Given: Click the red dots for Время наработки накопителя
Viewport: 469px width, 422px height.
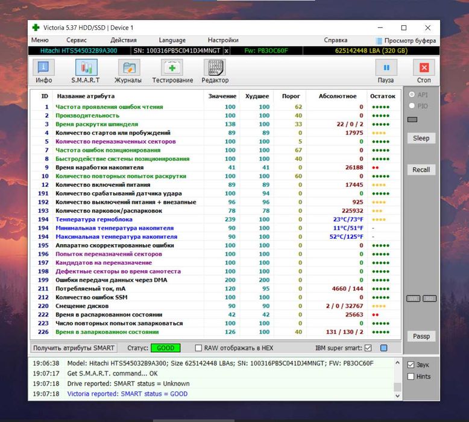Looking at the screenshot, I should (x=376, y=168).
